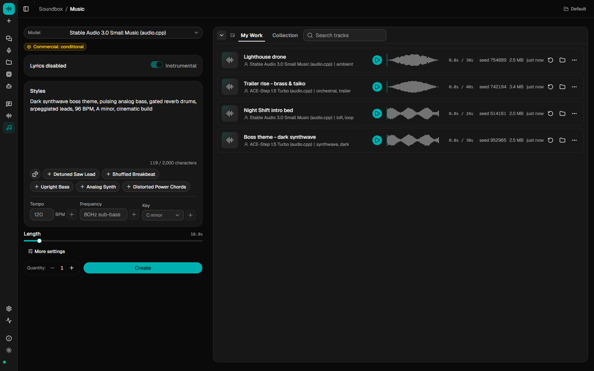Open the Default folder selector
Image resolution: width=594 pixels, height=371 pixels.
(575, 9)
